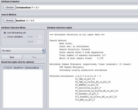Click the Folds input field

[x=38, y=37]
